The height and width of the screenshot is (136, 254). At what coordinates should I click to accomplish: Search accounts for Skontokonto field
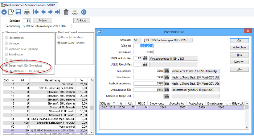pos(167,77)
